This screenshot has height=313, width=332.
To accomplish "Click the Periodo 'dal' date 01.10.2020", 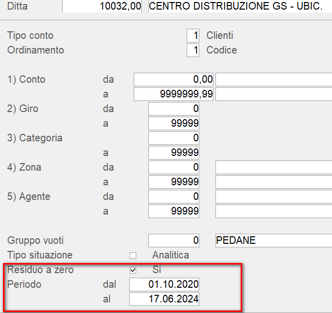I will point(164,285).
